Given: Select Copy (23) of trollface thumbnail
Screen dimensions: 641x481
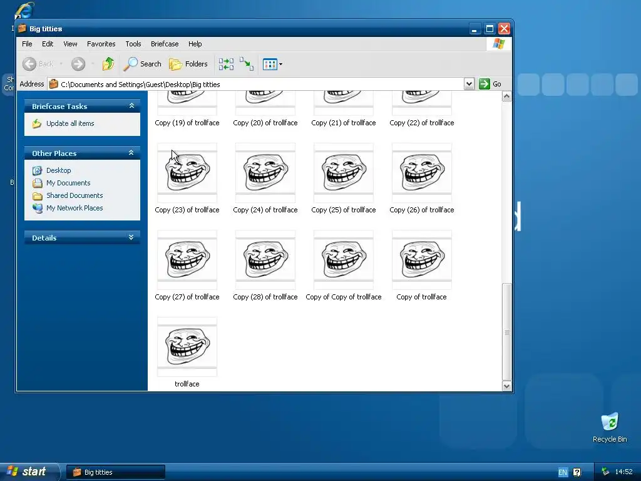Looking at the screenshot, I should pos(187,173).
